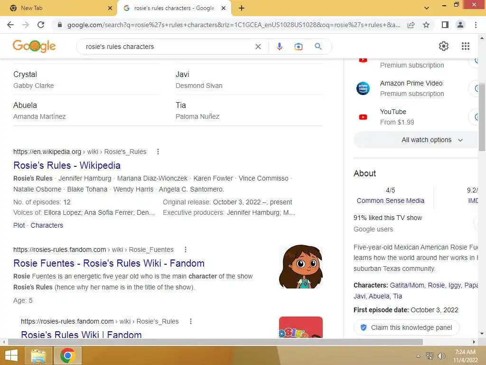Close the rosie's rules characters tab
The image size is (486, 365).
coord(223,8)
